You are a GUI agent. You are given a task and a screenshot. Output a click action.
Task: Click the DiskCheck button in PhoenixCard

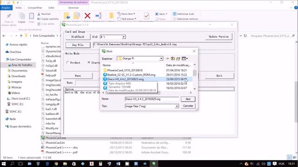(78, 37)
